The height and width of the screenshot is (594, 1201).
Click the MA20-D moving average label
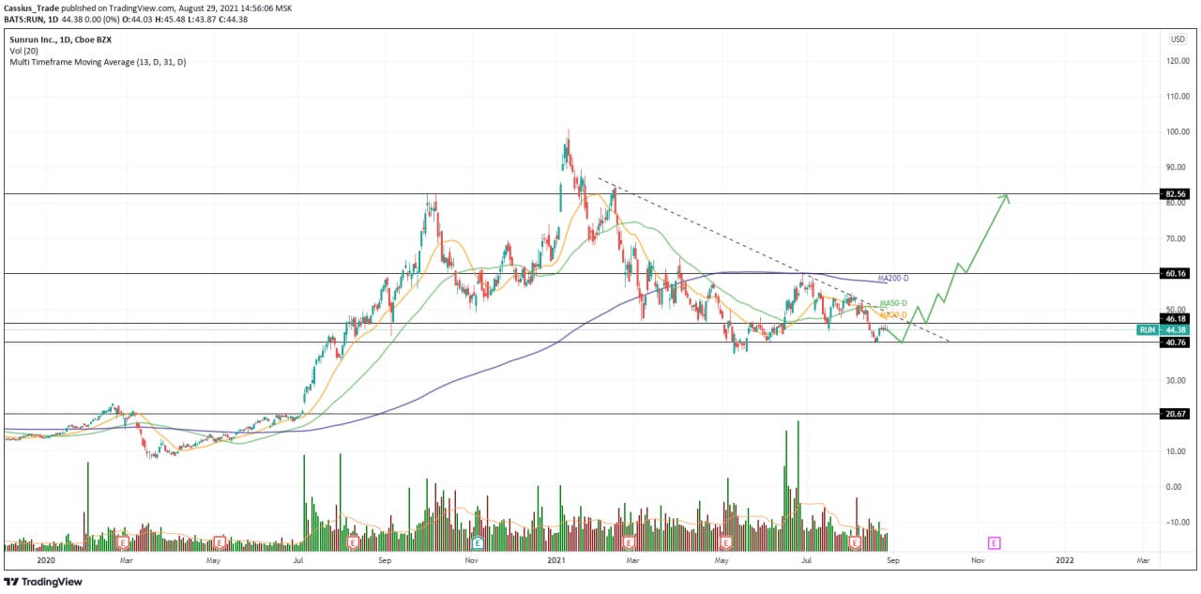[x=893, y=314]
